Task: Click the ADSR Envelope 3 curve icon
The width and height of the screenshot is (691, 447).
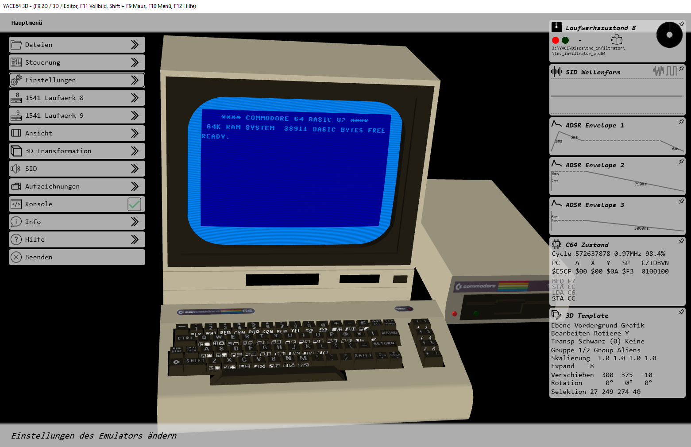Action: coord(556,204)
